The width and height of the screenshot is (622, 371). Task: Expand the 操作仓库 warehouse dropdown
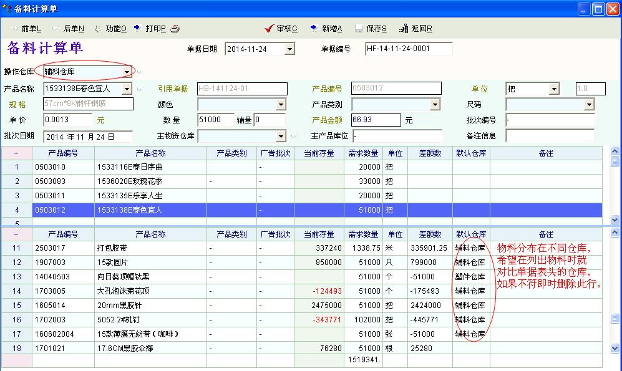(127, 72)
